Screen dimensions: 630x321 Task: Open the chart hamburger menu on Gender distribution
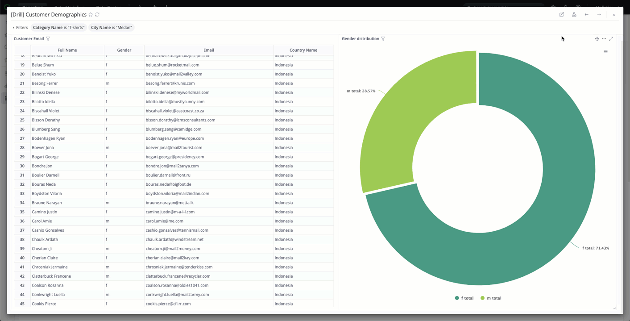click(x=605, y=51)
